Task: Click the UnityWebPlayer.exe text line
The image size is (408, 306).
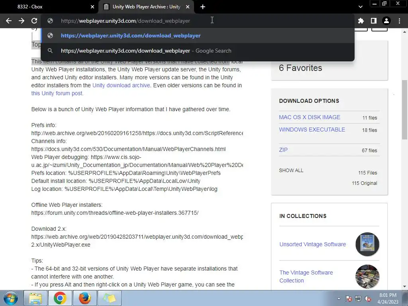Action: (61, 245)
